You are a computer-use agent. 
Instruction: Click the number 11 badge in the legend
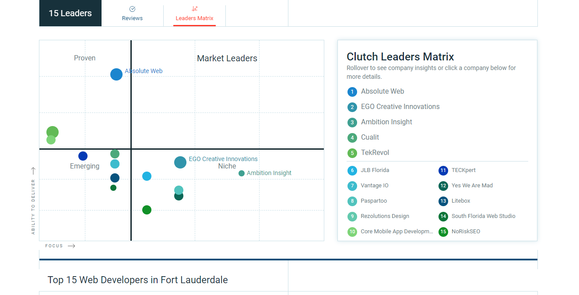point(443,171)
